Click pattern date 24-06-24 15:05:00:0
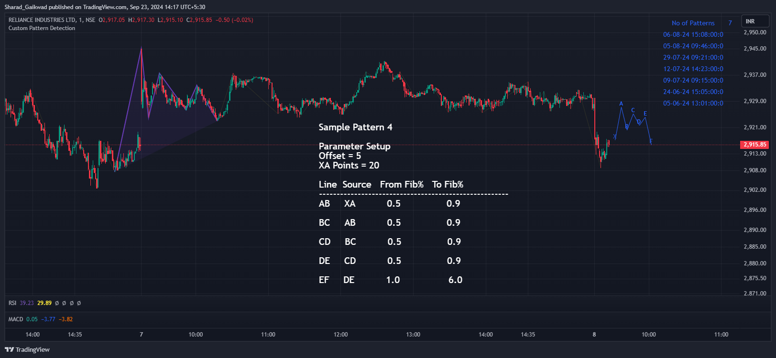The image size is (776, 358). (x=693, y=92)
